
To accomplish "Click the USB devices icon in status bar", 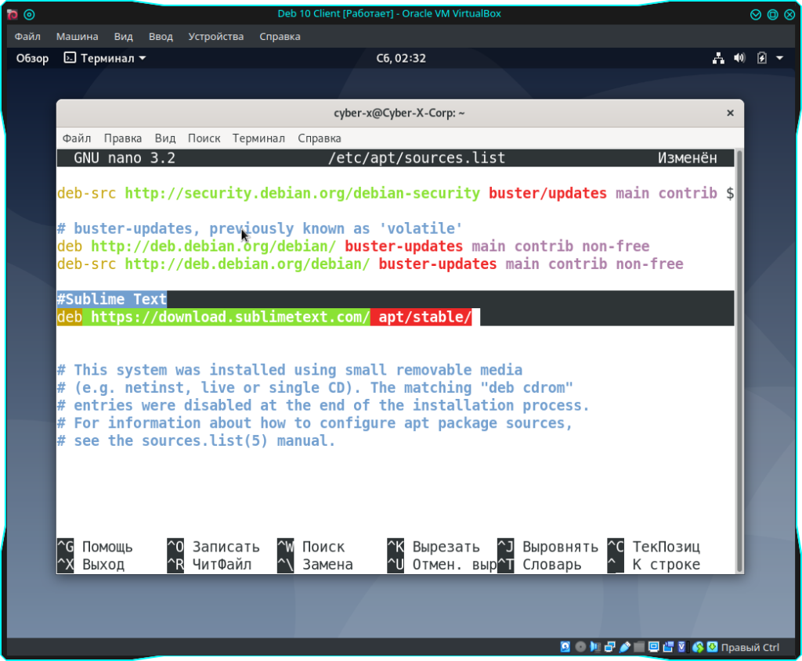I will [624, 647].
